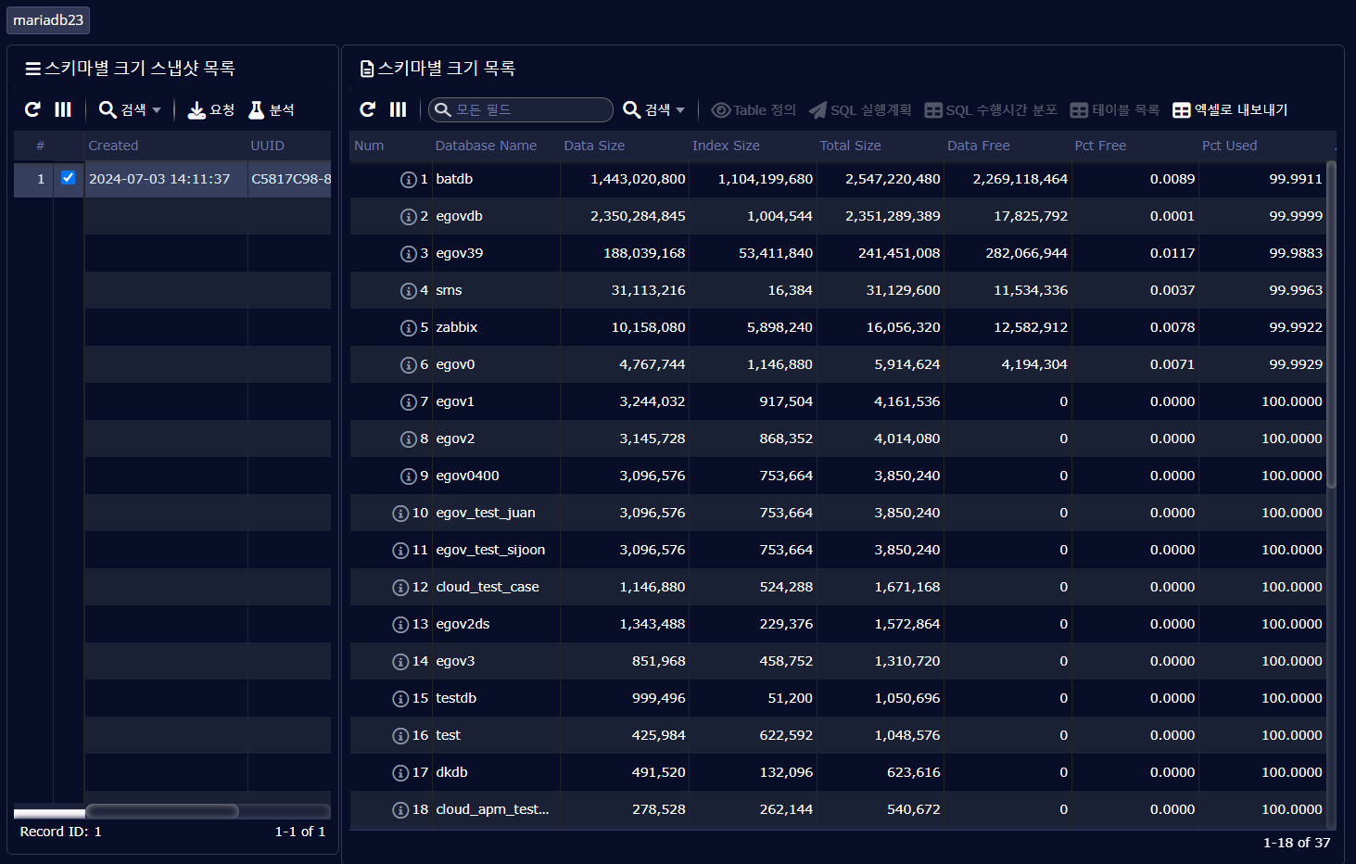The width and height of the screenshot is (1356, 864).
Task: Open info icon for zabbix row
Action: 408,328
